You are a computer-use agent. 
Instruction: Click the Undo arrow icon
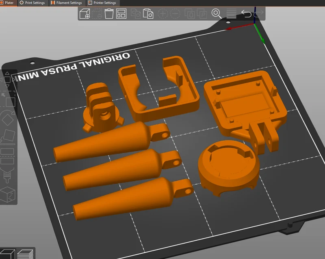246,14
